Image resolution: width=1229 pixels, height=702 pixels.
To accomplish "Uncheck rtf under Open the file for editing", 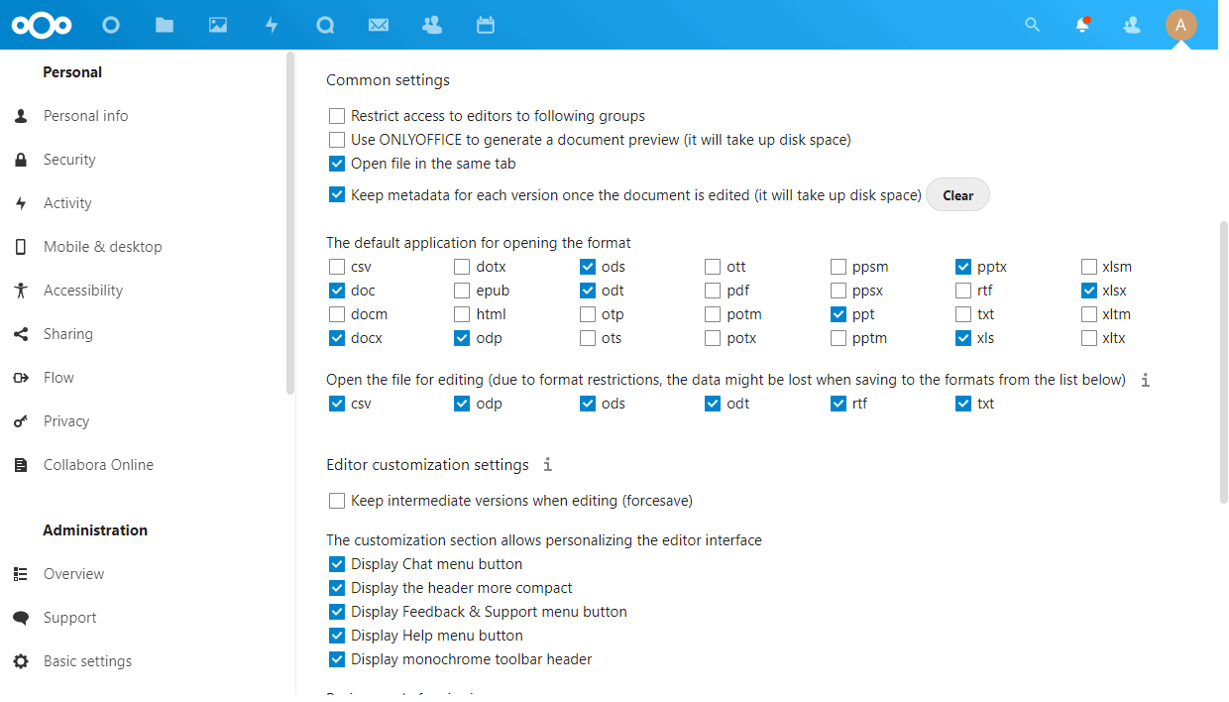I will [838, 404].
